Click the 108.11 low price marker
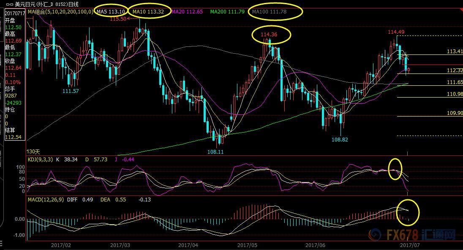Viewport: 463px width, 250px height. coord(215,152)
